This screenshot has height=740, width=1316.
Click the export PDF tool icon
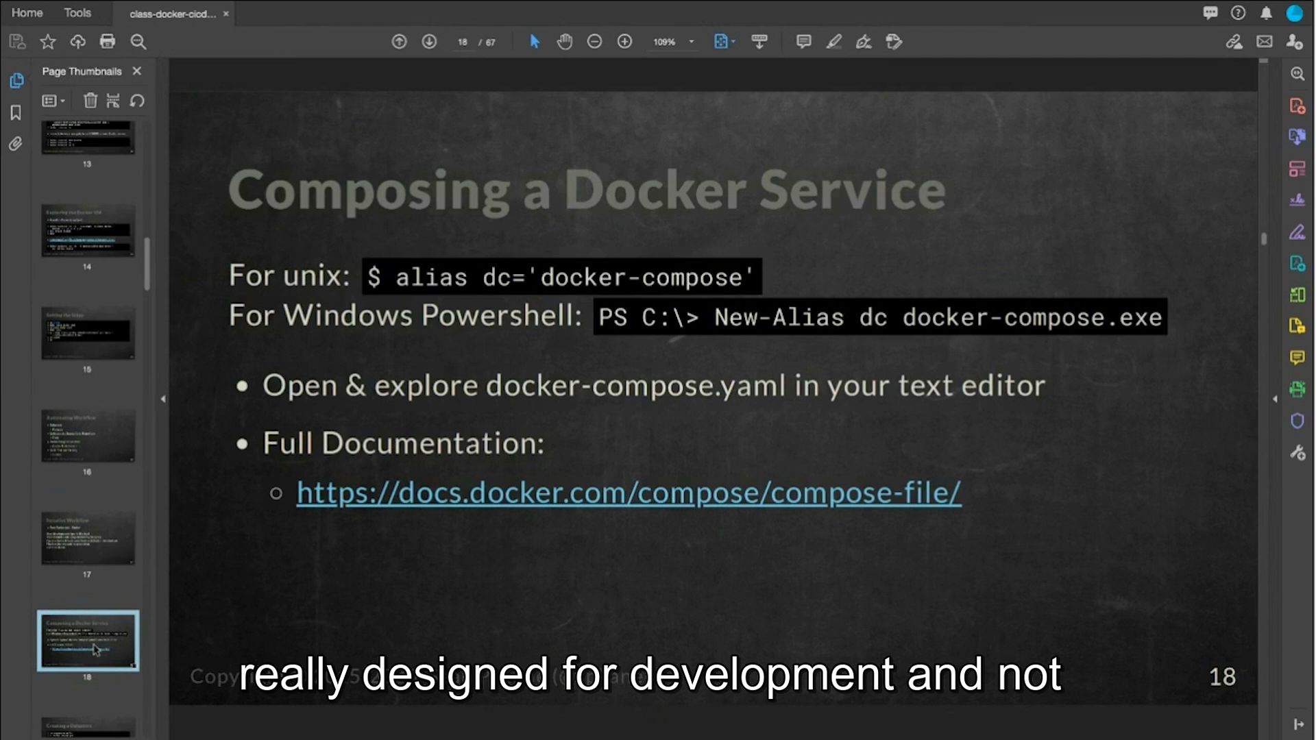(x=1297, y=137)
